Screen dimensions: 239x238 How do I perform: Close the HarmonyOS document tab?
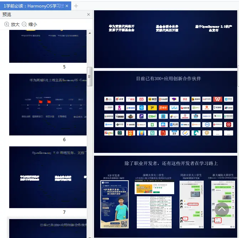[67, 6]
